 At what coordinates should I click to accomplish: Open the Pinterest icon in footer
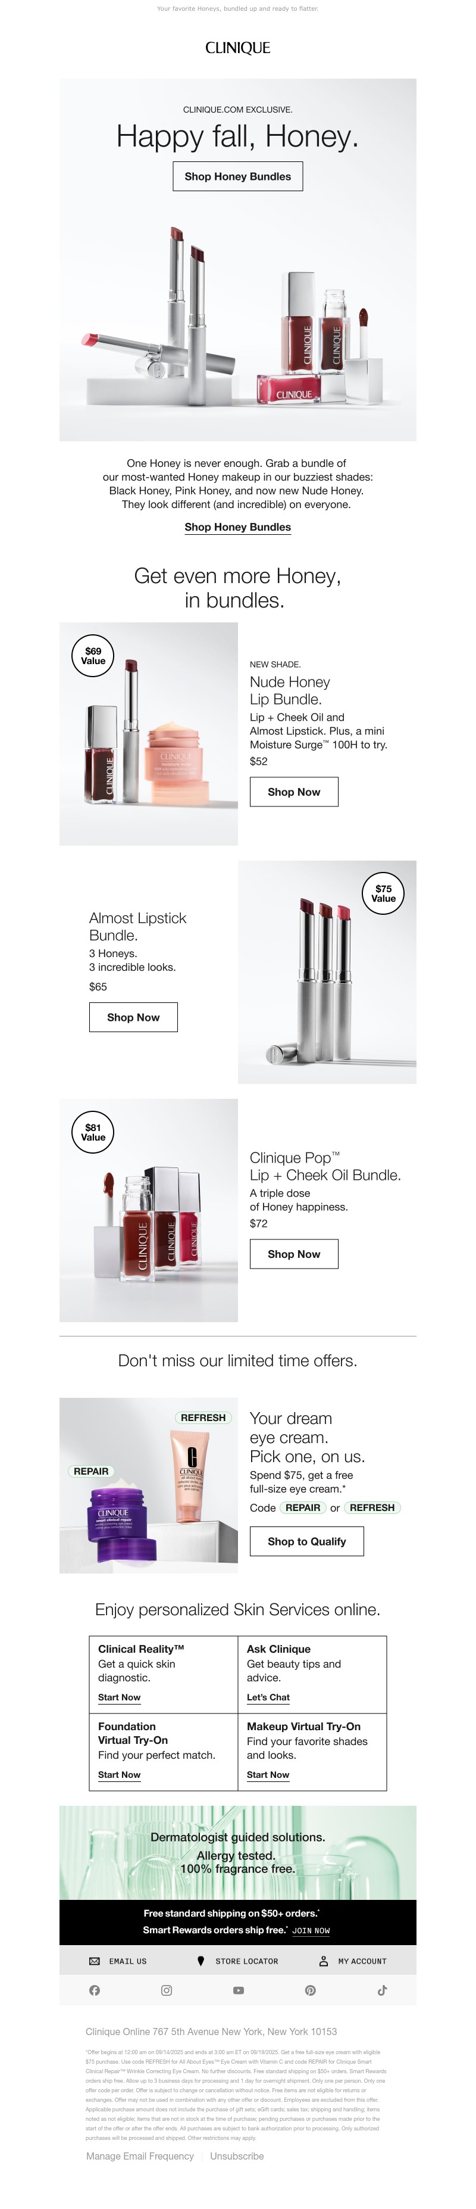click(310, 1990)
